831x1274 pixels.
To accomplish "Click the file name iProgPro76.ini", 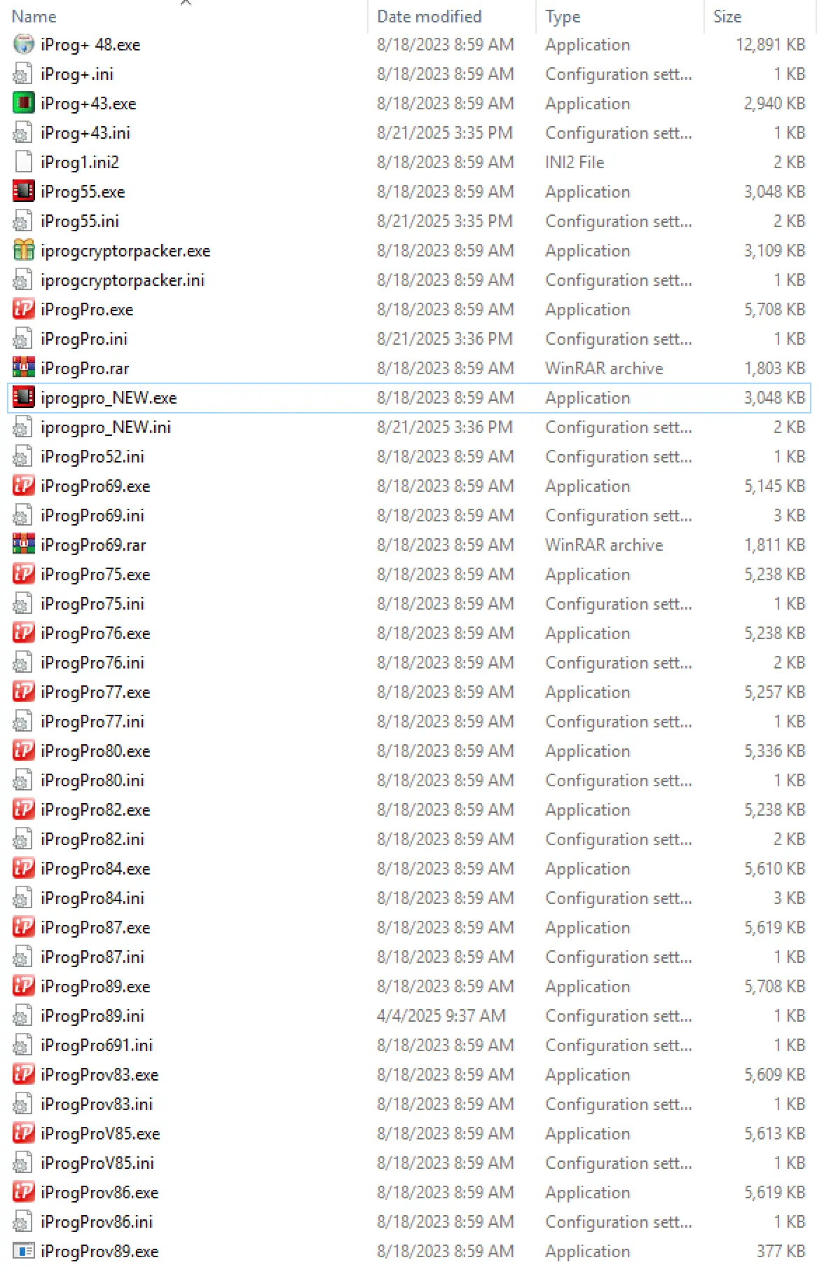I will click(92, 663).
